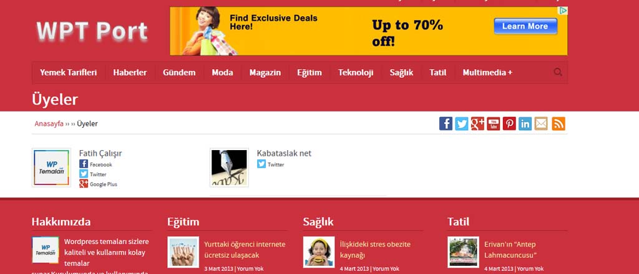This screenshot has width=639, height=274.
Task: Open the LinkedIn icon in the social bar
Action: point(525,123)
